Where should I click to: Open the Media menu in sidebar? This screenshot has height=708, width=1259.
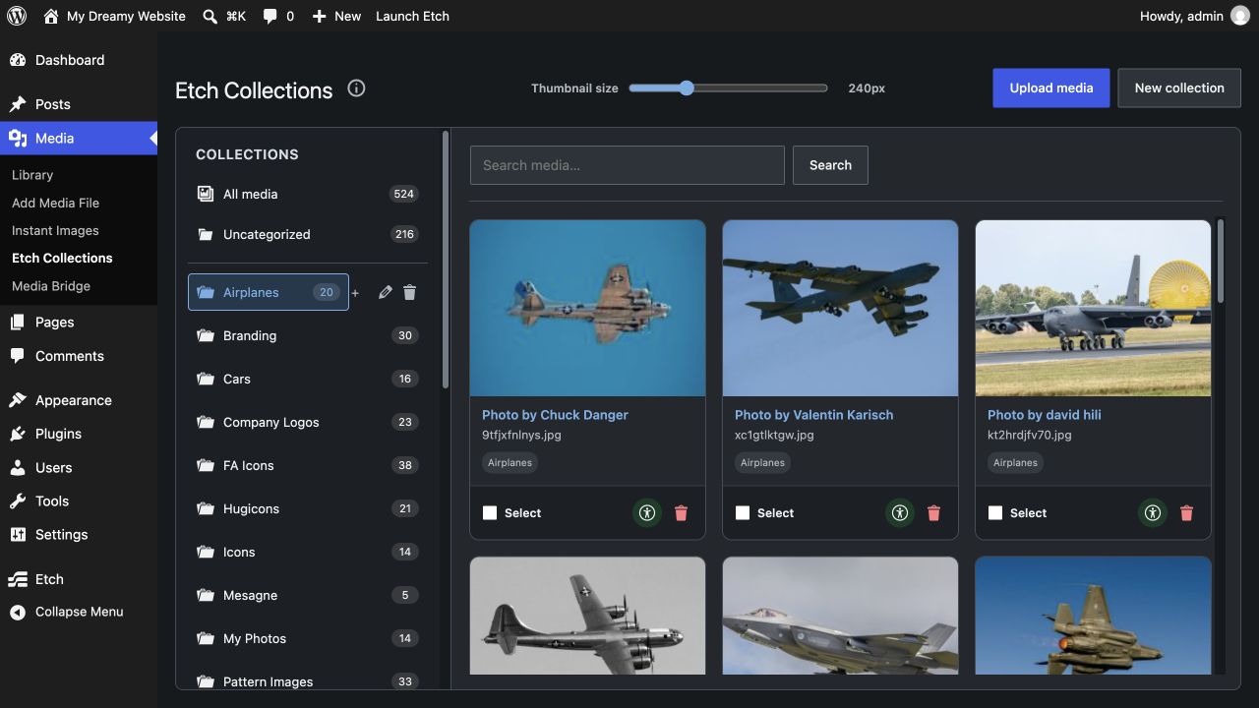click(x=79, y=139)
